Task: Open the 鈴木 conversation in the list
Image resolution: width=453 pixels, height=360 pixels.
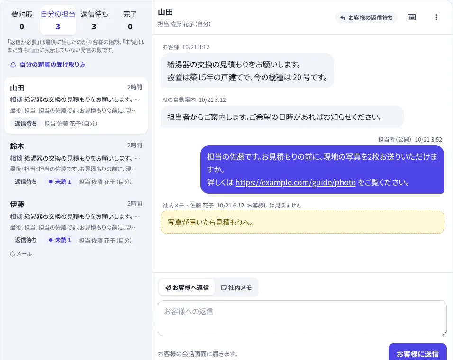Action: (x=76, y=164)
